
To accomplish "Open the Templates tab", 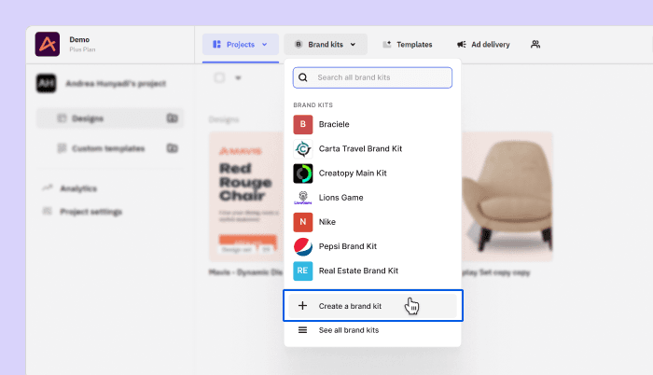I will pyautogui.click(x=407, y=44).
